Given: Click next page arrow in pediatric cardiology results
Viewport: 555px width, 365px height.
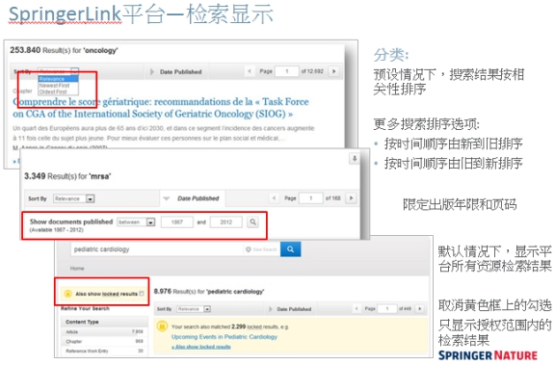Looking at the screenshot, I should pos(420,309).
